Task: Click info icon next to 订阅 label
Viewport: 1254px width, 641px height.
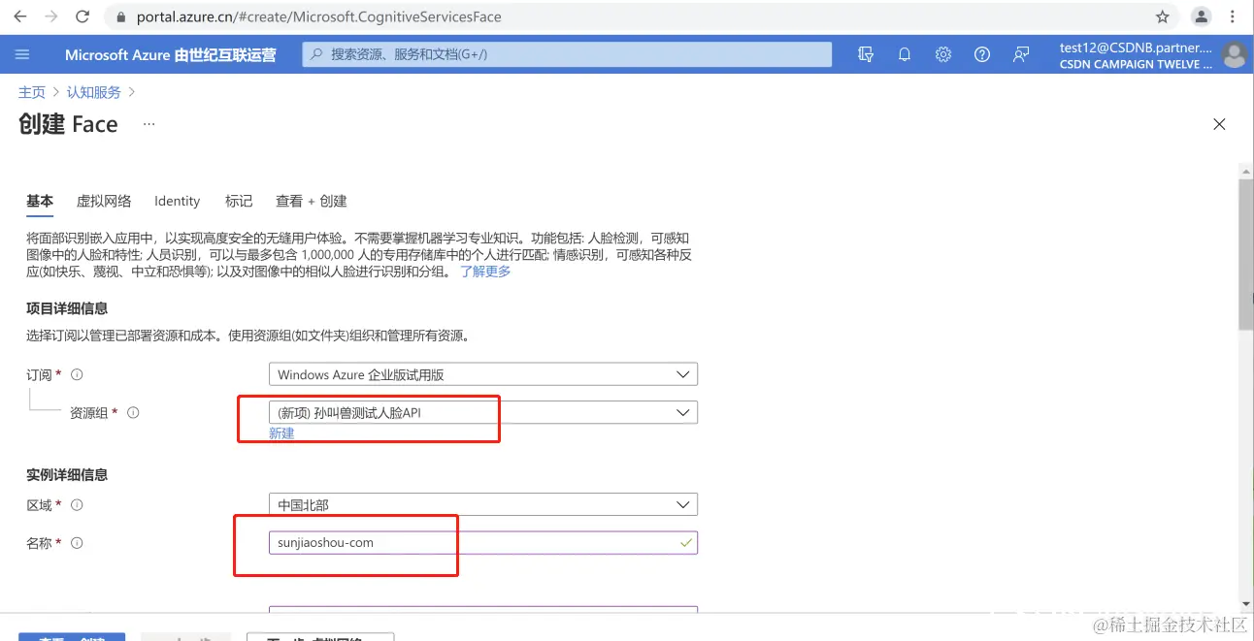Action: [x=77, y=374]
